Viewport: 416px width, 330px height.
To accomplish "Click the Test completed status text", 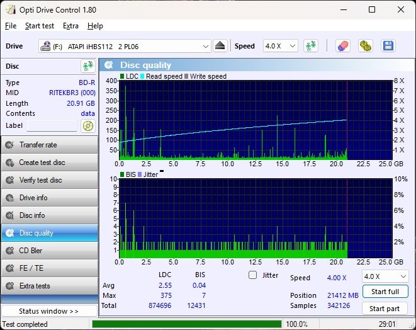I will pos(25,324).
